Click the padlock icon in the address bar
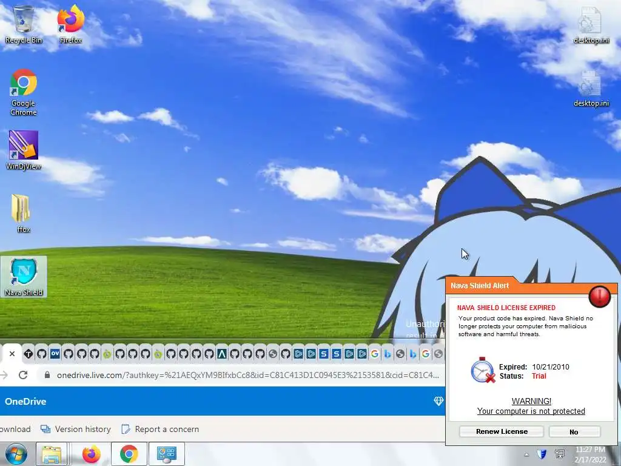Viewport: 621px width, 466px height. (47, 375)
